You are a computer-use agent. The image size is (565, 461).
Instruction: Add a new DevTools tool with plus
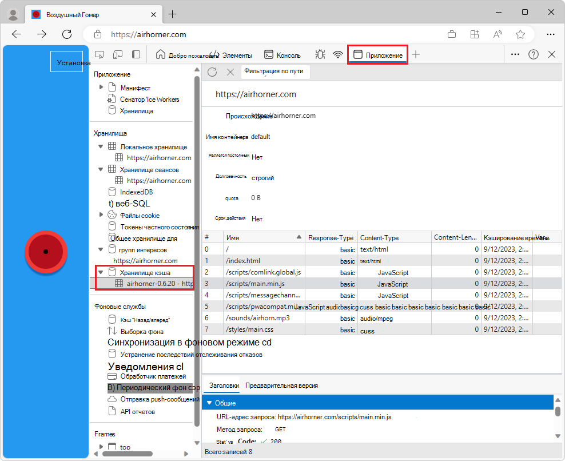click(416, 55)
